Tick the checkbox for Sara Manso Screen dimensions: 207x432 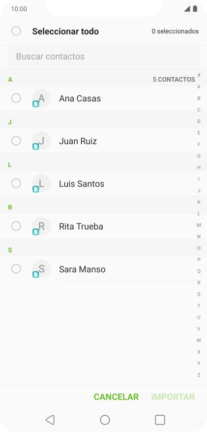pos(16,269)
